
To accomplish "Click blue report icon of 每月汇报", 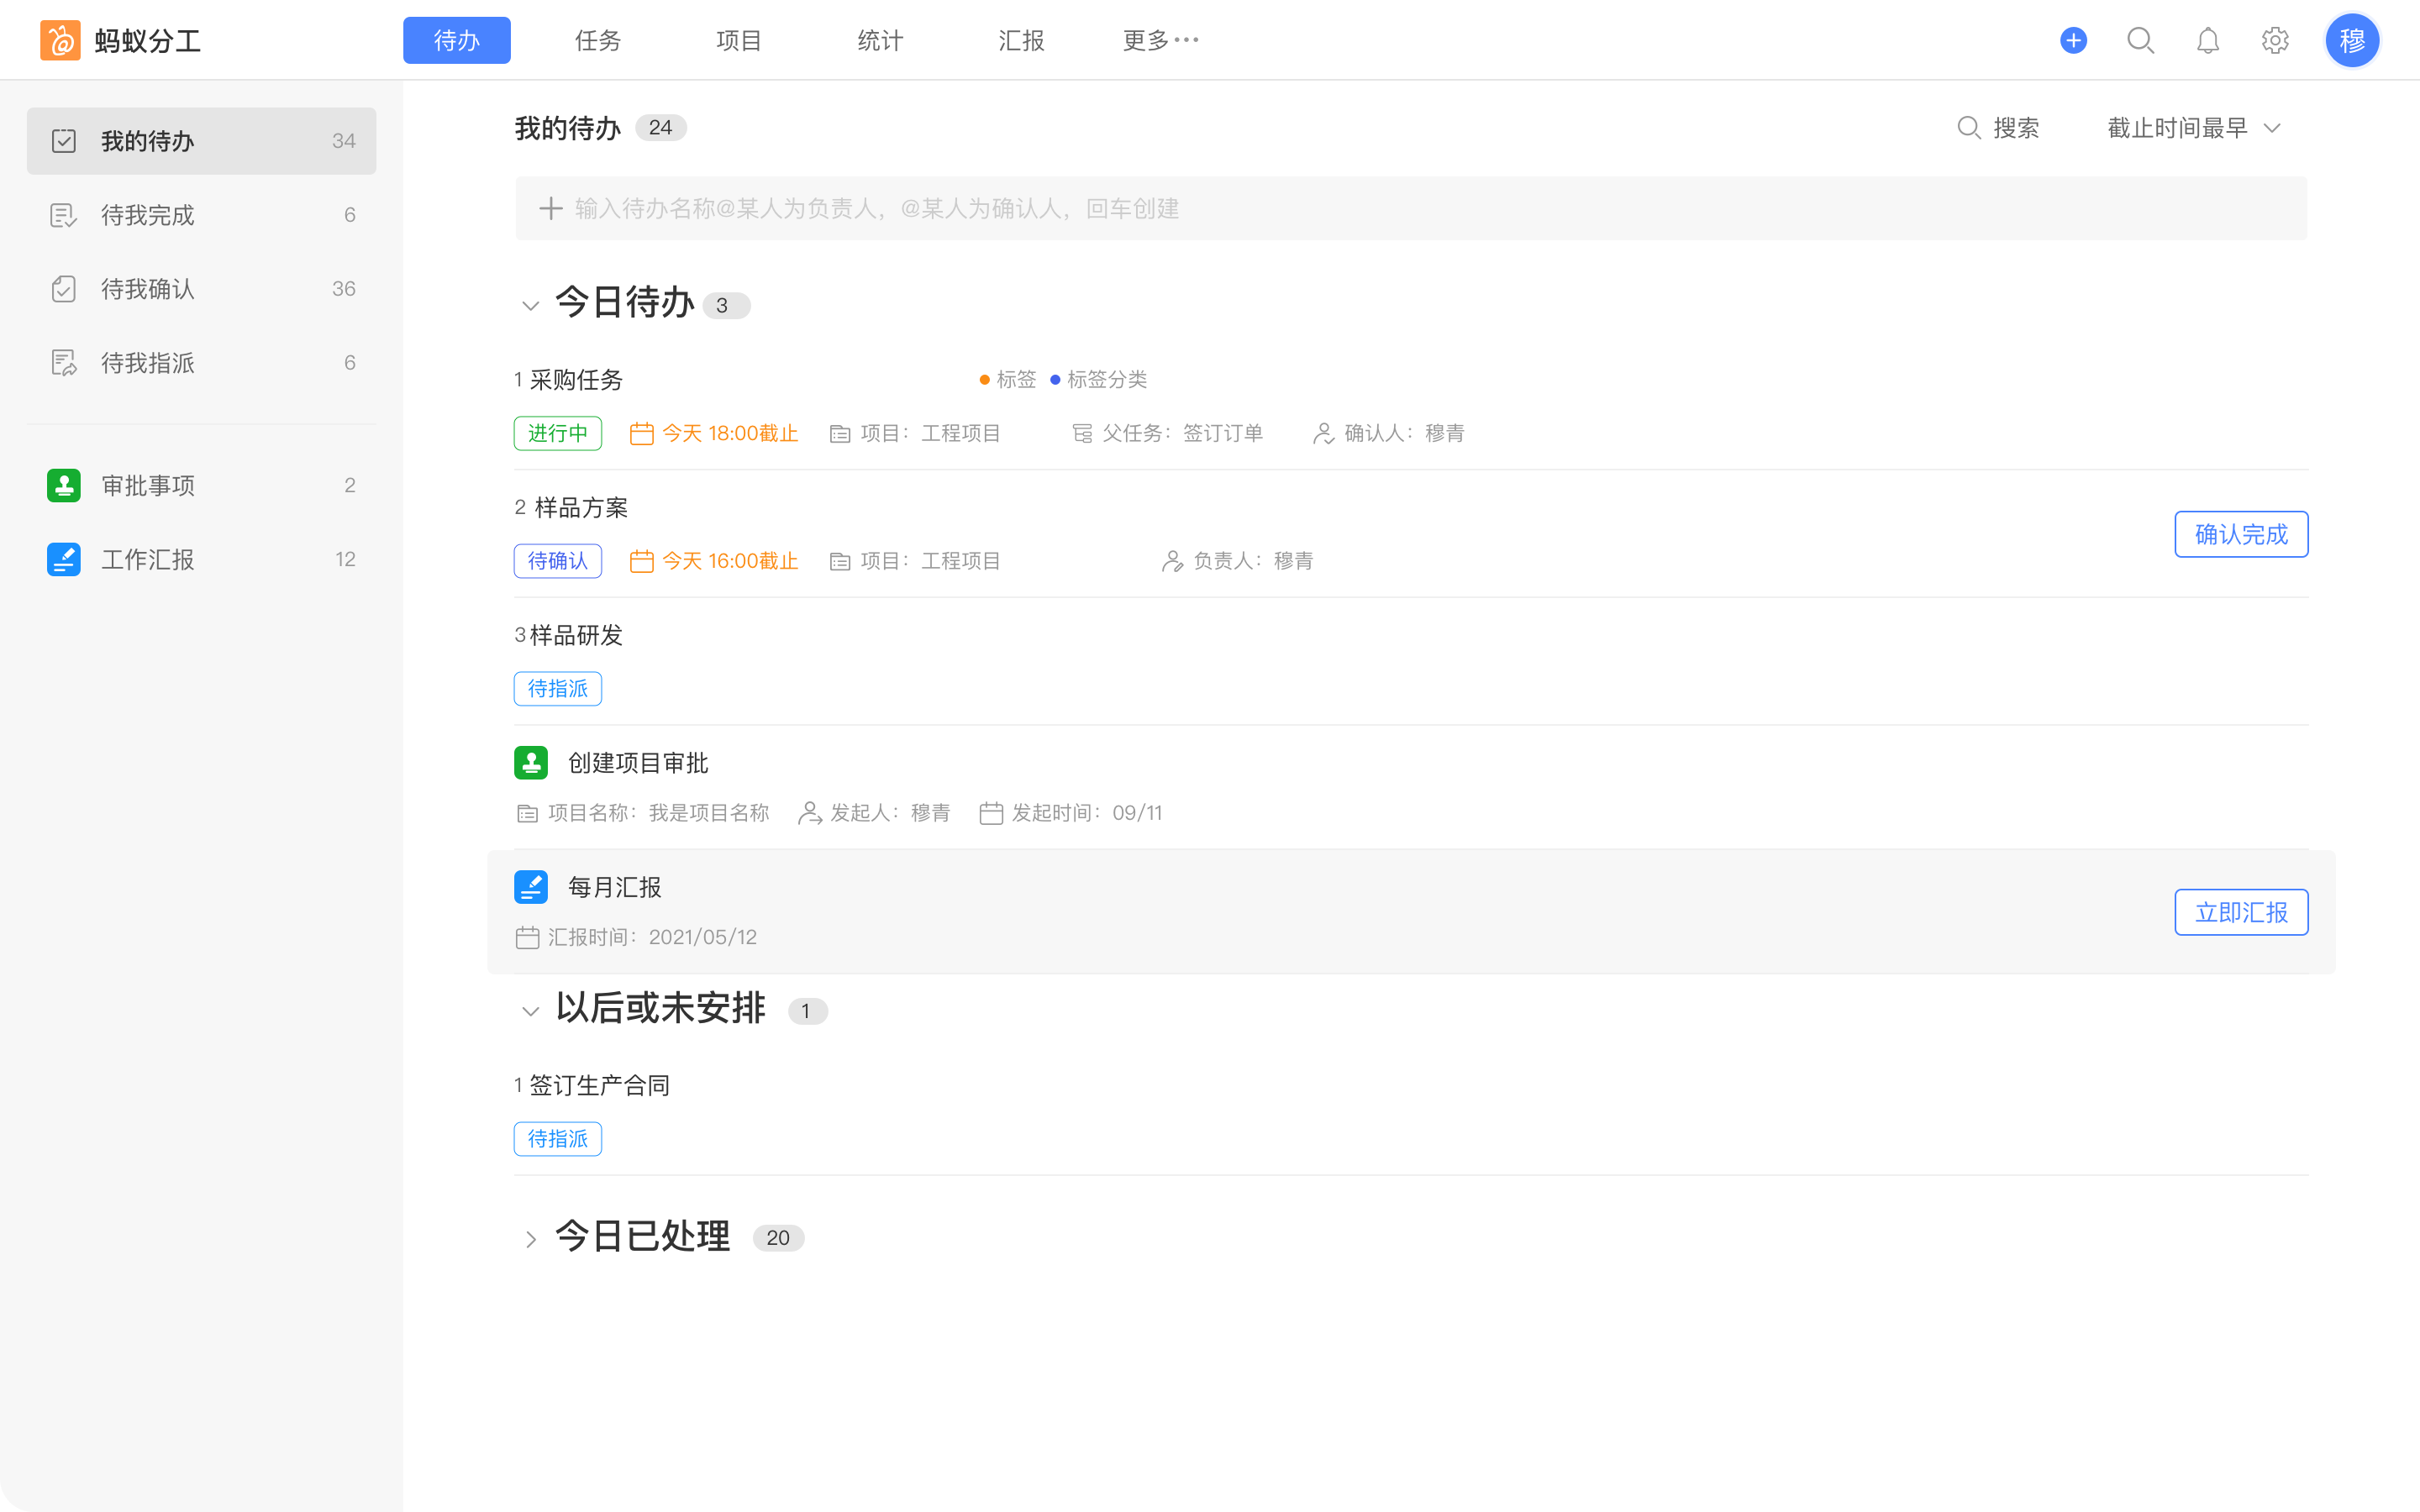I will click(531, 887).
